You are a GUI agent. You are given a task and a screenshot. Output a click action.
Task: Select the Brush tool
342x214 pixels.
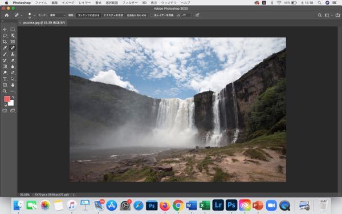(5, 54)
